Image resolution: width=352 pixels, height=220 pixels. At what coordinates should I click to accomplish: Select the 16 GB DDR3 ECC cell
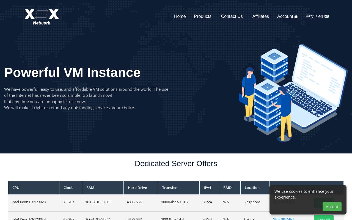pos(98,202)
